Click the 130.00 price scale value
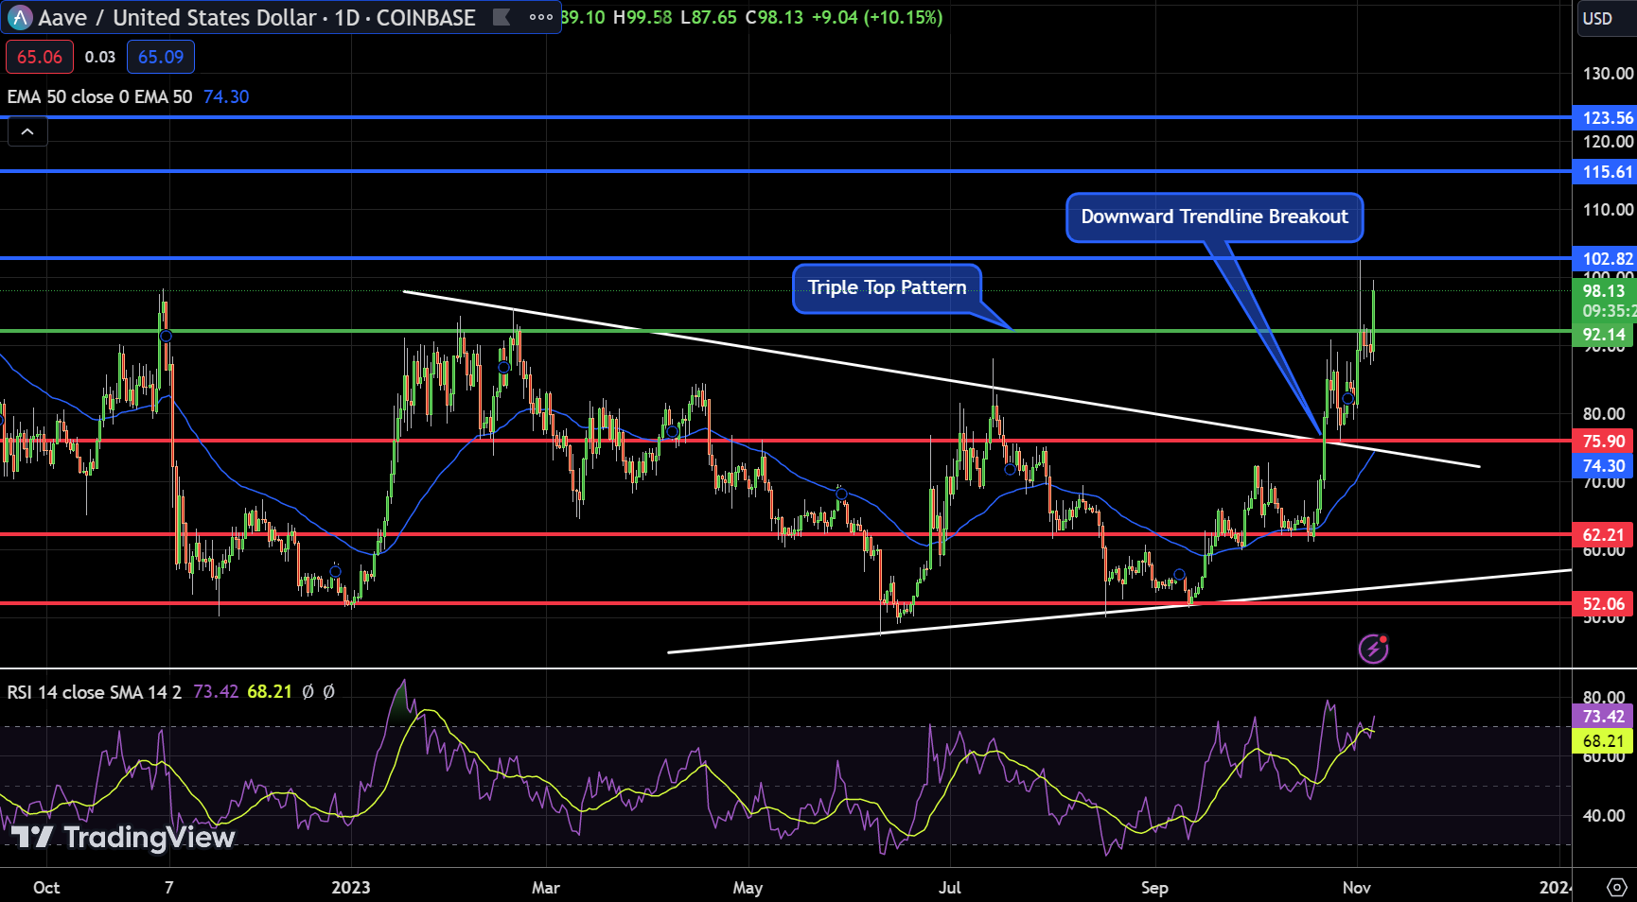Screen dimensions: 1637x902 click(1608, 73)
